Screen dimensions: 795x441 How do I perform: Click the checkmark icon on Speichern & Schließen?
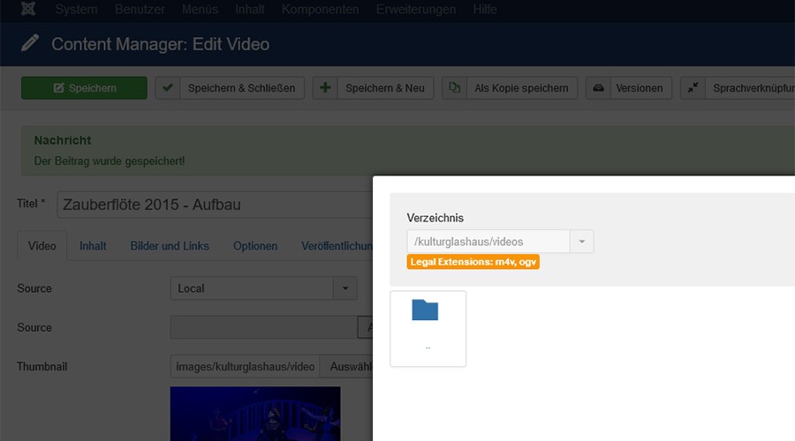pyautogui.click(x=168, y=88)
